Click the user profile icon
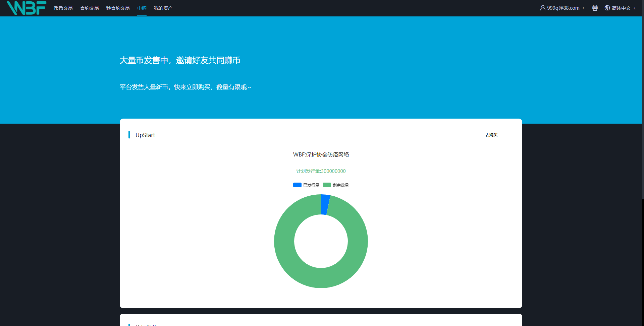 pos(543,8)
